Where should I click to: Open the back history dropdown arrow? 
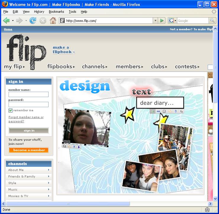tap(13, 21)
